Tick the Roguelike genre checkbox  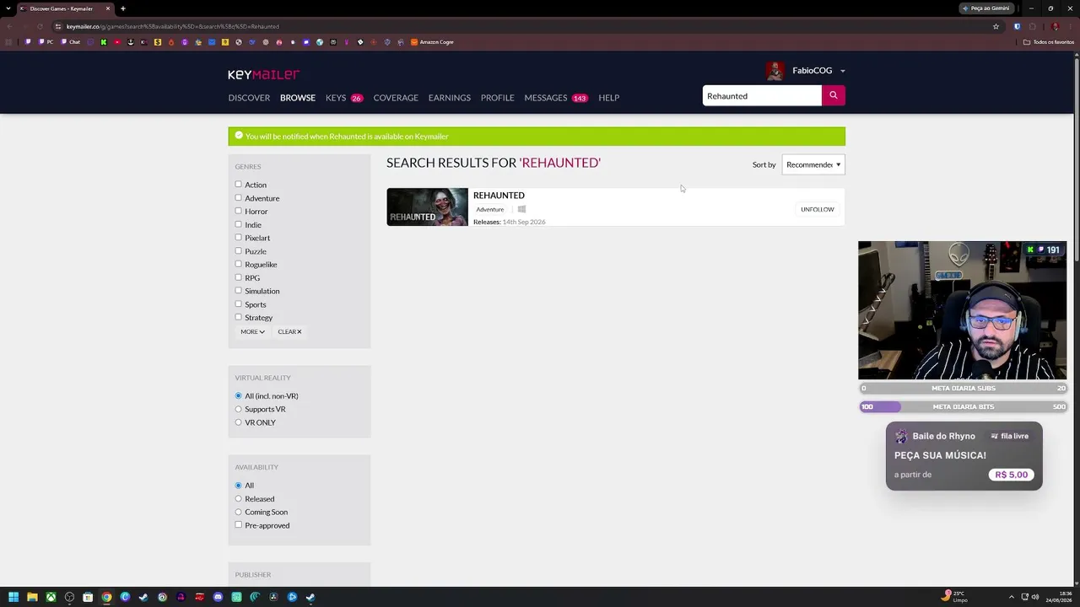point(238,264)
